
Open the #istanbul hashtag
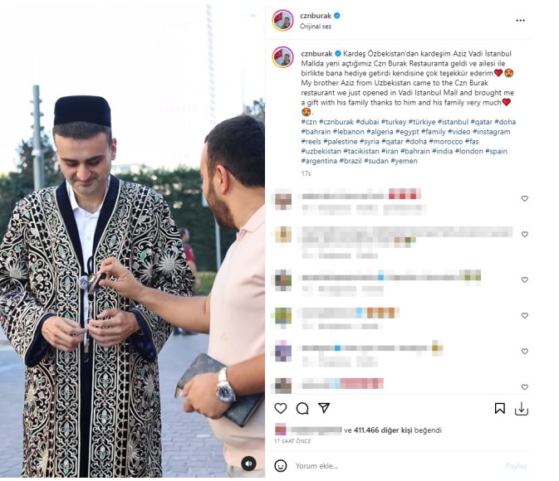click(x=453, y=122)
